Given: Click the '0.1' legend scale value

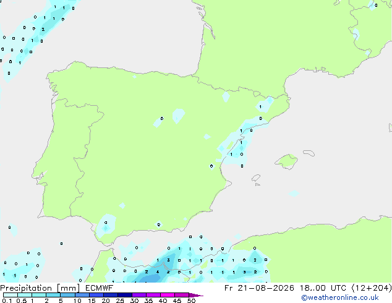Looking at the screenshot, I should (7, 301).
